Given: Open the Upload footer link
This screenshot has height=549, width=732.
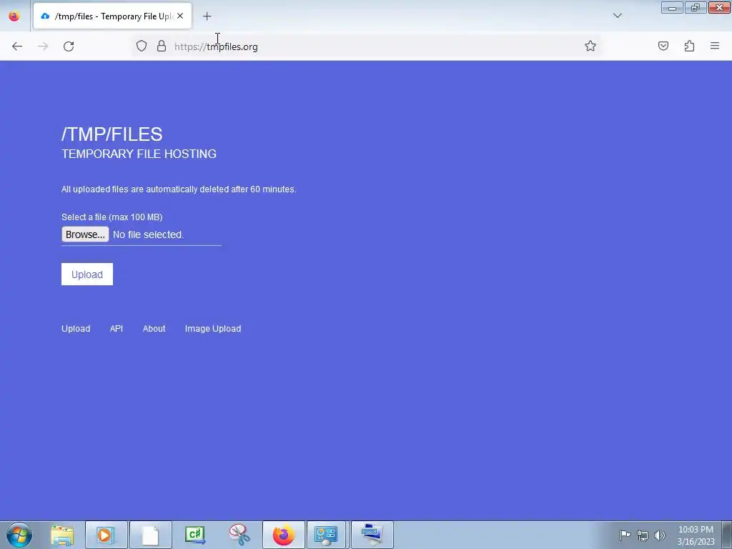Looking at the screenshot, I should [x=76, y=329].
